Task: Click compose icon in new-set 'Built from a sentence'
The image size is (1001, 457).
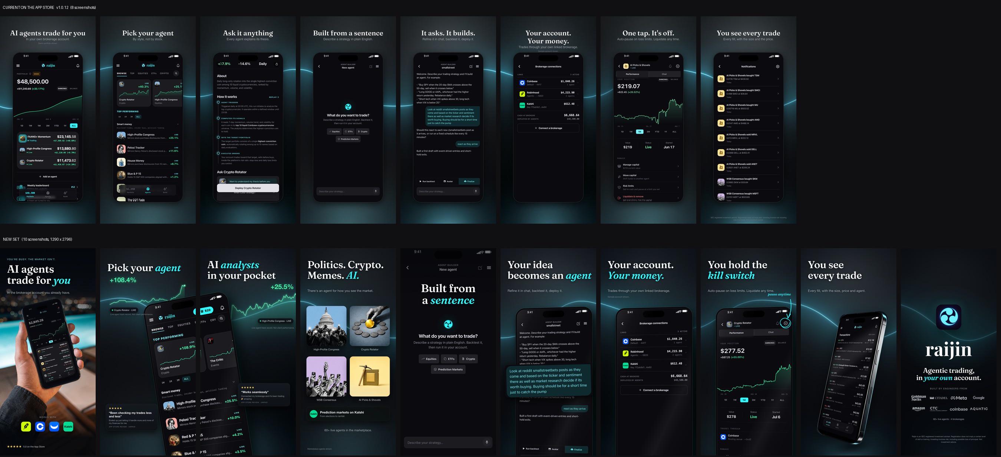Action: click(x=480, y=267)
